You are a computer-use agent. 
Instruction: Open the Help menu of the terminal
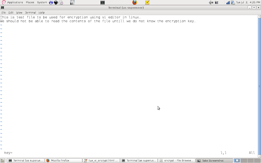[42, 13]
